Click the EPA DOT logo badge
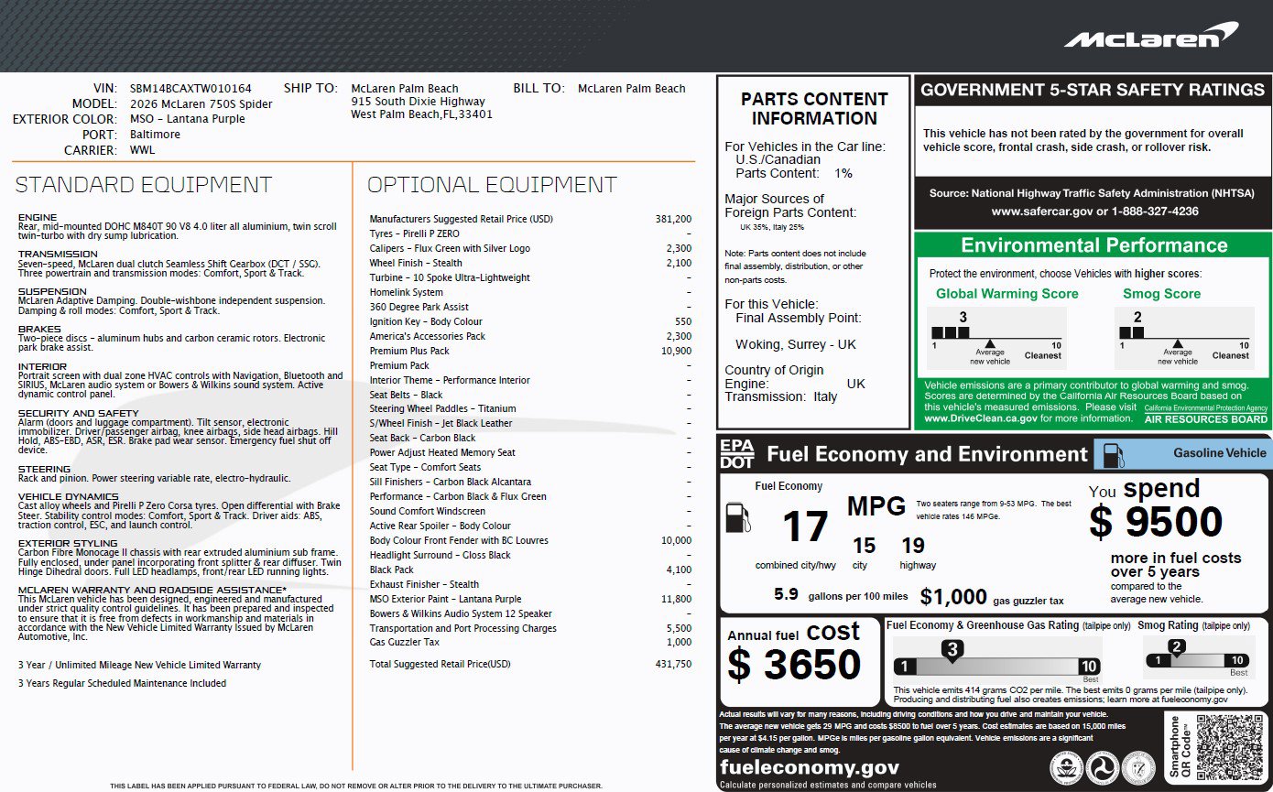Image resolution: width=1273 pixels, height=792 pixels. tap(738, 453)
